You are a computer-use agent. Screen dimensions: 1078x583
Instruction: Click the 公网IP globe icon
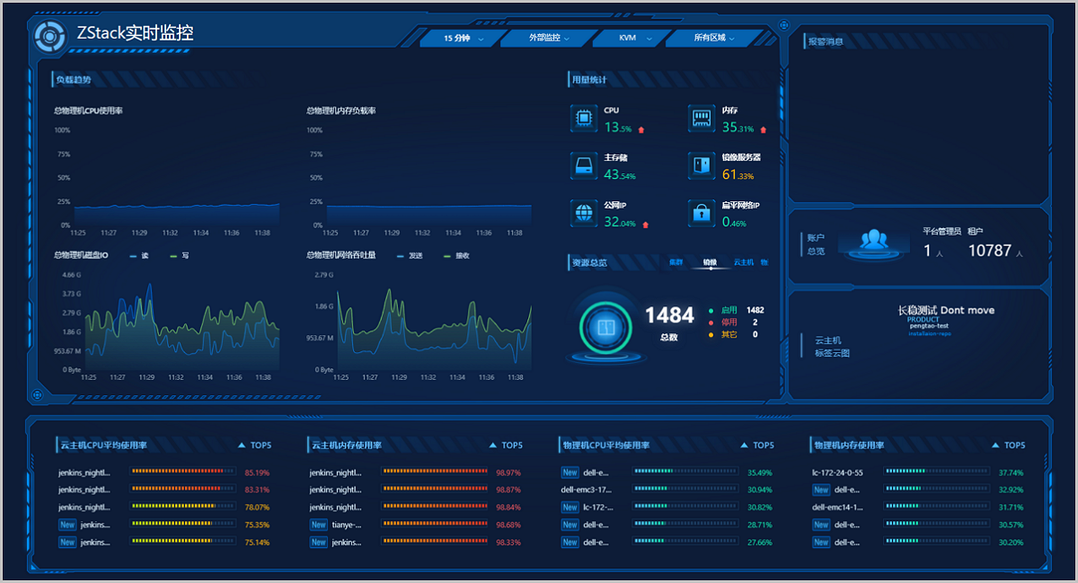584,213
